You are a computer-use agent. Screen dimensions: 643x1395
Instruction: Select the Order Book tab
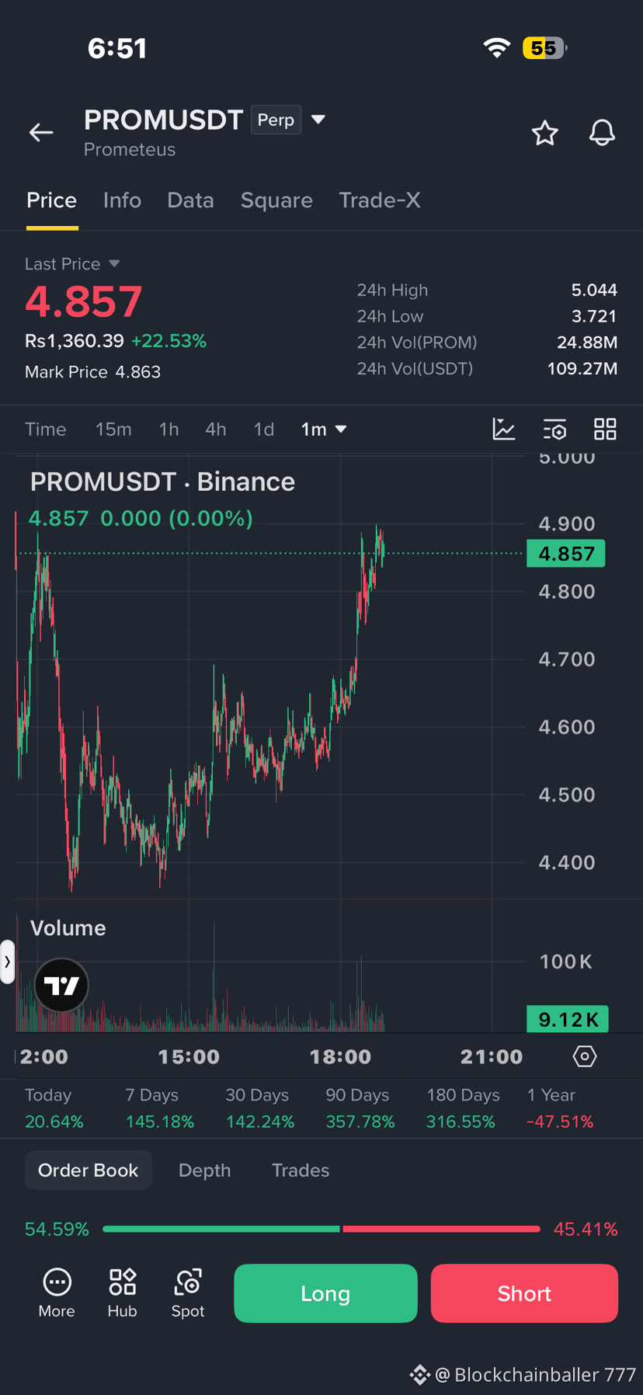(x=88, y=1170)
